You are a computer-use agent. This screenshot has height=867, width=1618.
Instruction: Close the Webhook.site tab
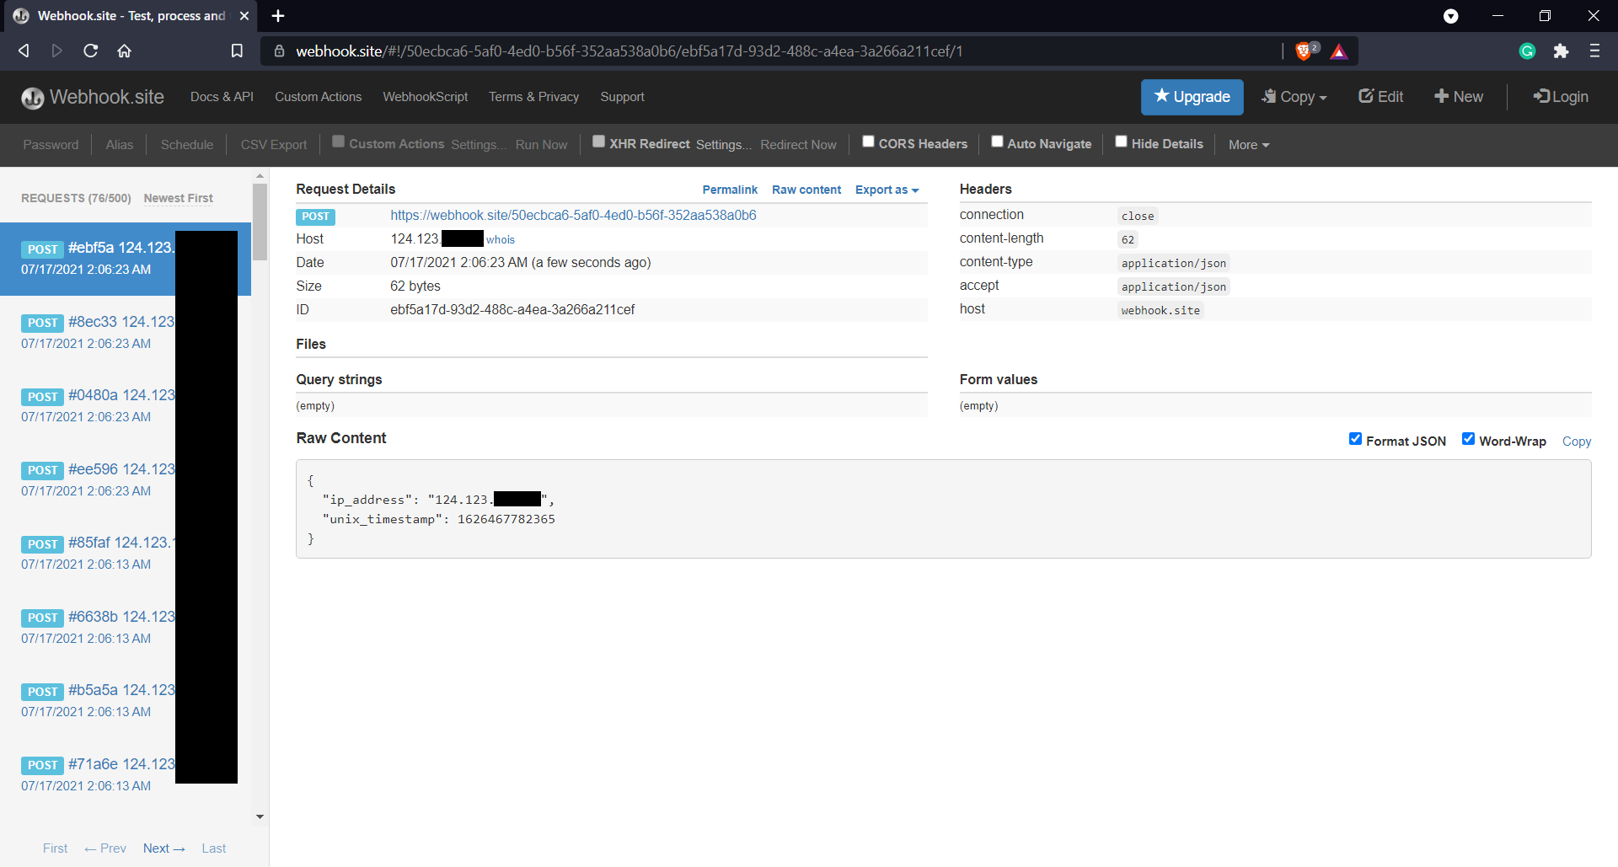point(244,15)
